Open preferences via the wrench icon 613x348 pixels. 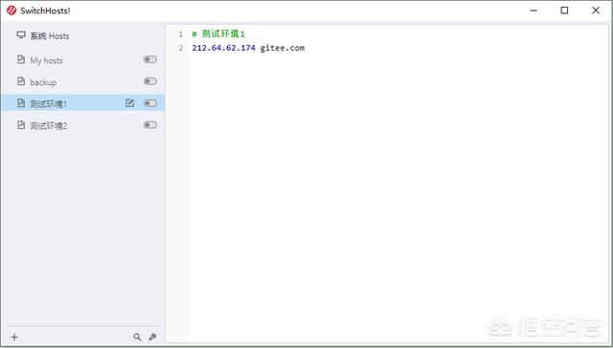tap(153, 337)
